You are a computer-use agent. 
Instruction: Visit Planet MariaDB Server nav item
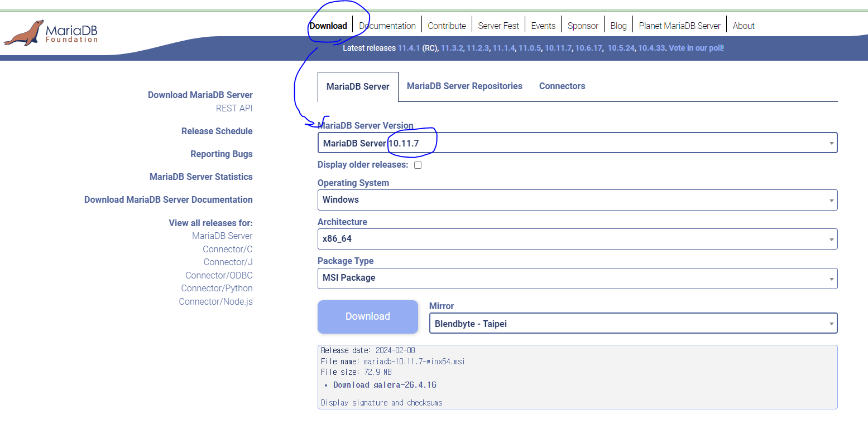click(680, 26)
